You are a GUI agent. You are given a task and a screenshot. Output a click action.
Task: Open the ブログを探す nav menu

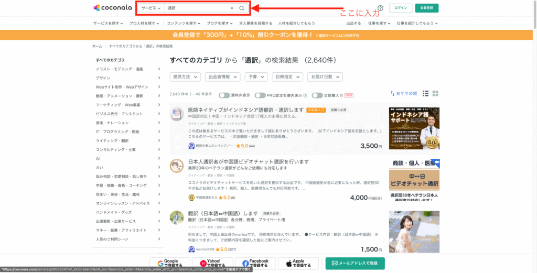[x=219, y=23]
